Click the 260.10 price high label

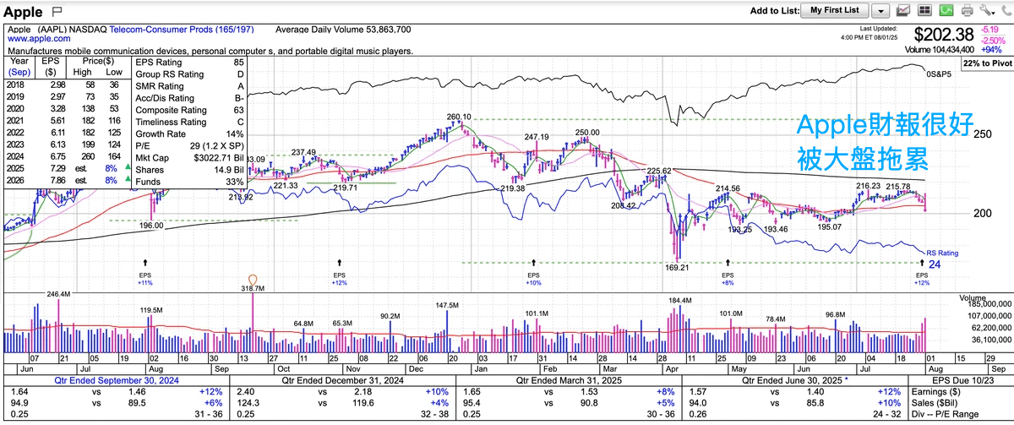click(x=459, y=117)
